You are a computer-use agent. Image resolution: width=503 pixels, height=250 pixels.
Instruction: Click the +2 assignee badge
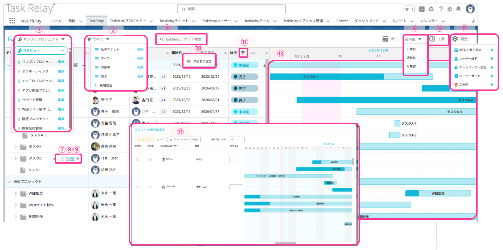[x=163, y=112]
